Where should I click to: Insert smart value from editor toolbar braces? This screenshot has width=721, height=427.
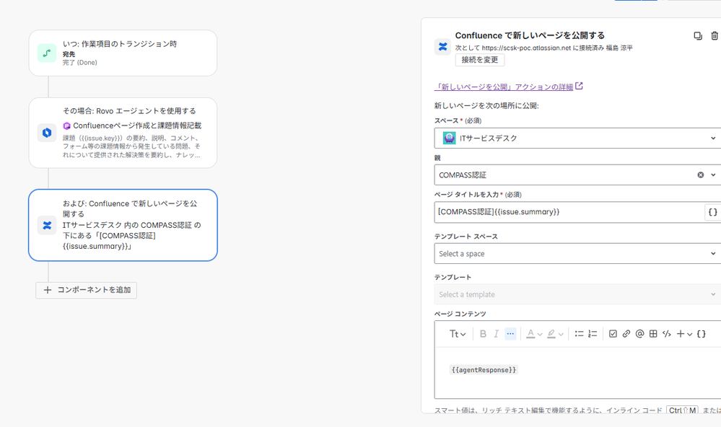click(702, 334)
